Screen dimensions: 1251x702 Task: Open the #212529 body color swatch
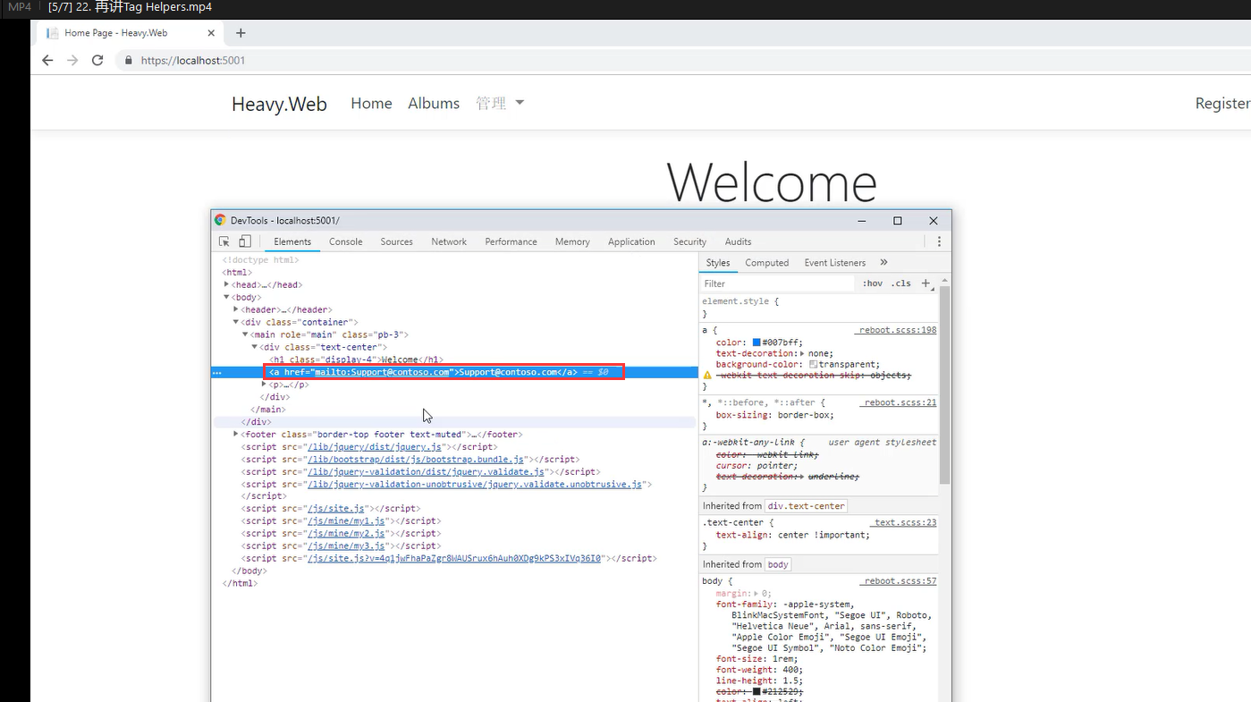[757, 692]
